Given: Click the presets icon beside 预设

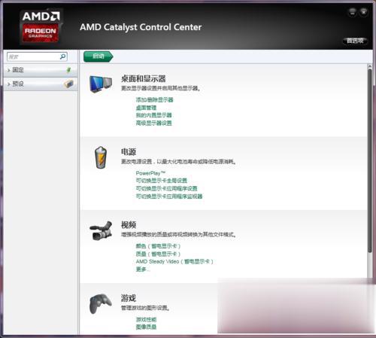Looking at the screenshot, I should pyautogui.click(x=68, y=84).
